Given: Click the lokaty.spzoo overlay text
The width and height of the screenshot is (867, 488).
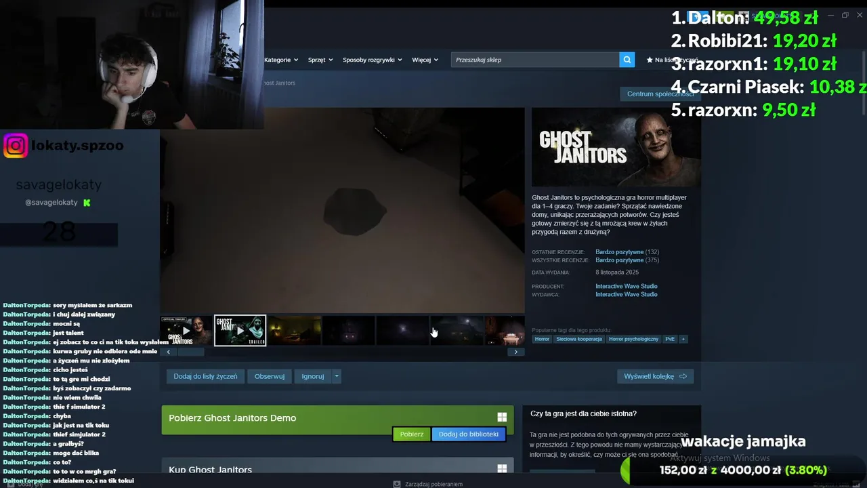Looking at the screenshot, I should point(78,145).
